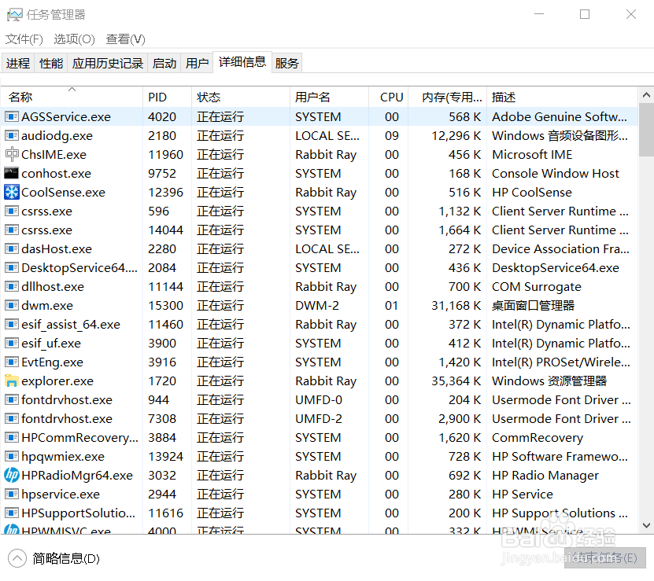
Task: Collapse to 简略信息 view using the arrow icon
Action: (17, 558)
